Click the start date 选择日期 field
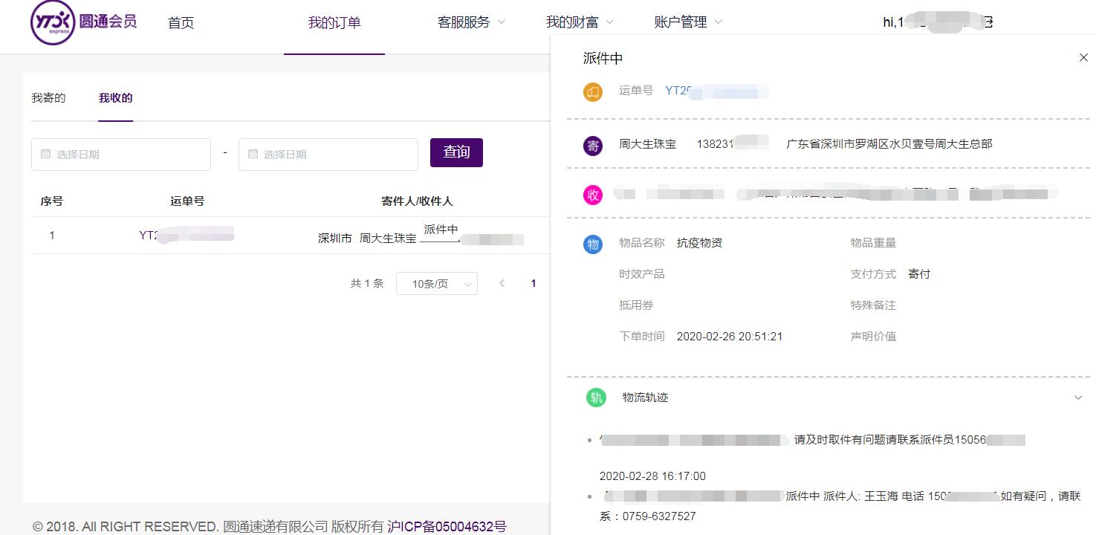1096x535 pixels. (x=121, y=155)
